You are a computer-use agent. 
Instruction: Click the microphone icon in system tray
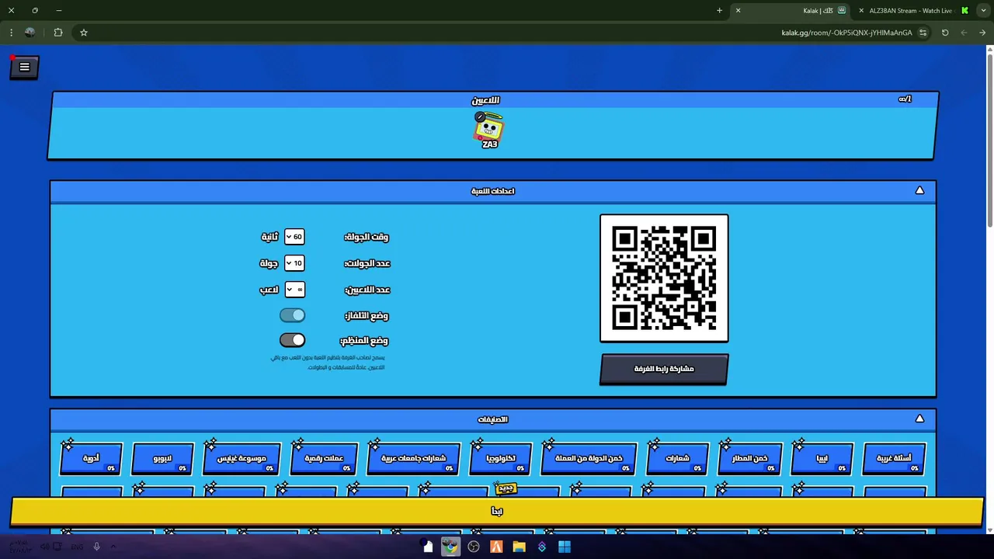click(x=96, y=547)
